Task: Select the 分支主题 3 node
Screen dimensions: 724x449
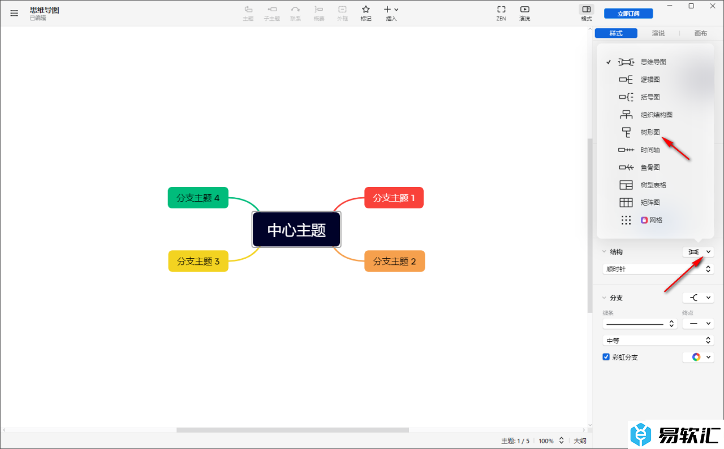Action: click(198, 261)
